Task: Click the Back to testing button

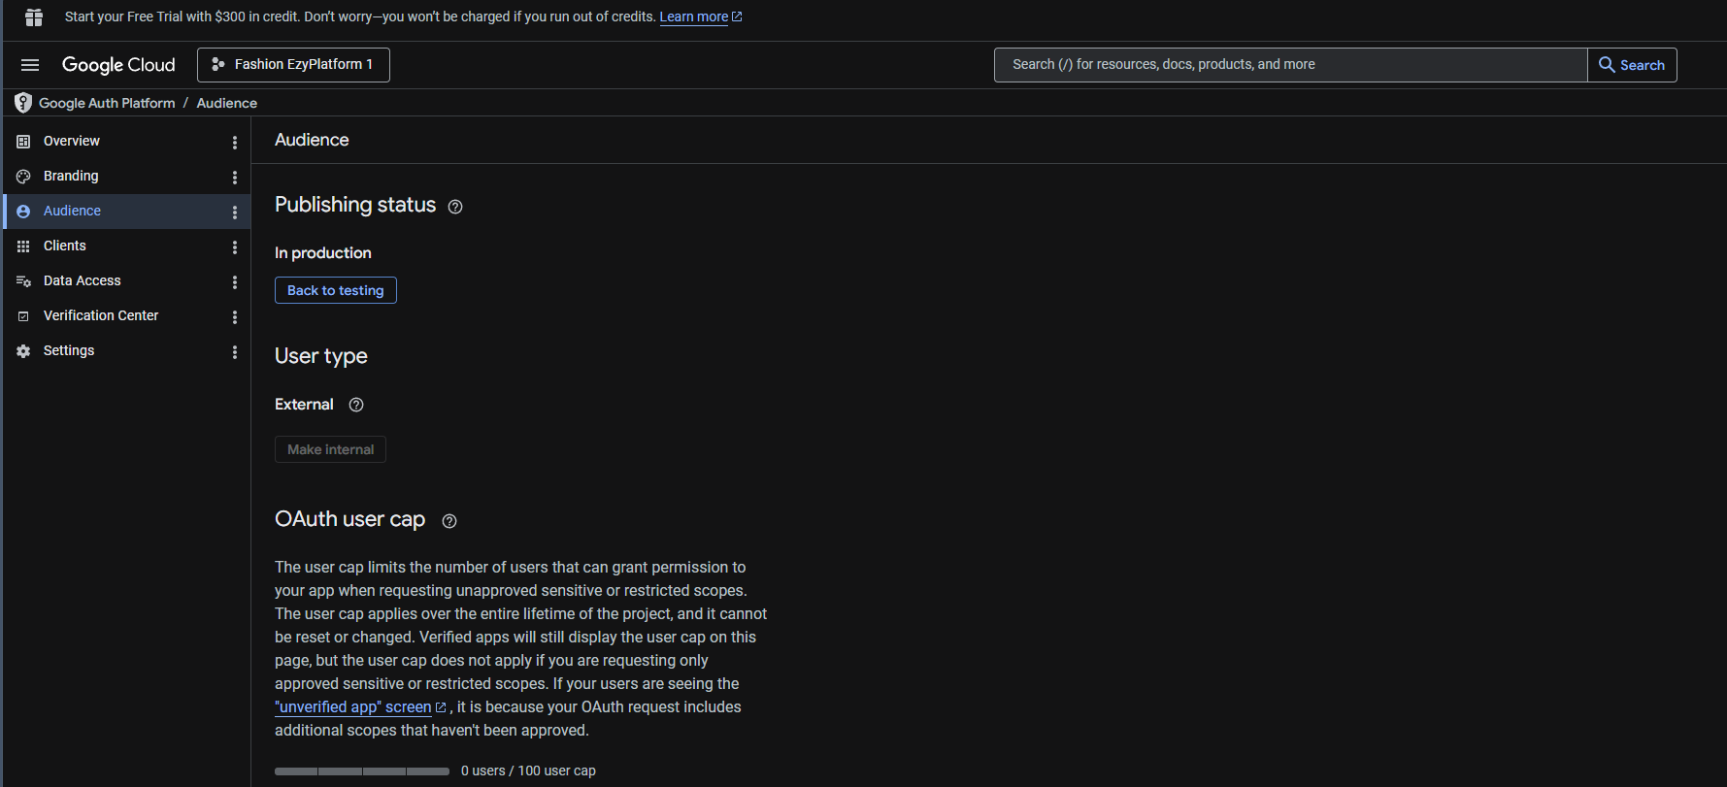Action: 336,290
